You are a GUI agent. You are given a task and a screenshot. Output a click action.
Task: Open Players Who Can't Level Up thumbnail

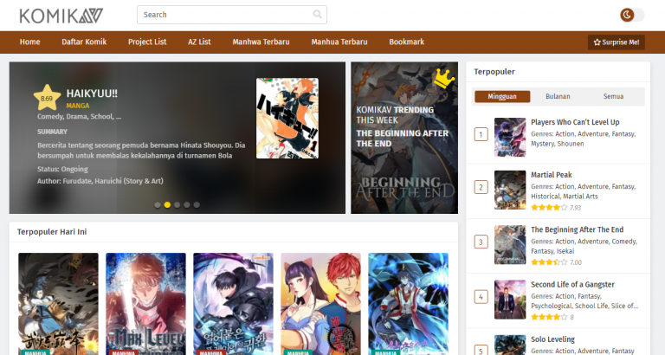tap(510, 138)
